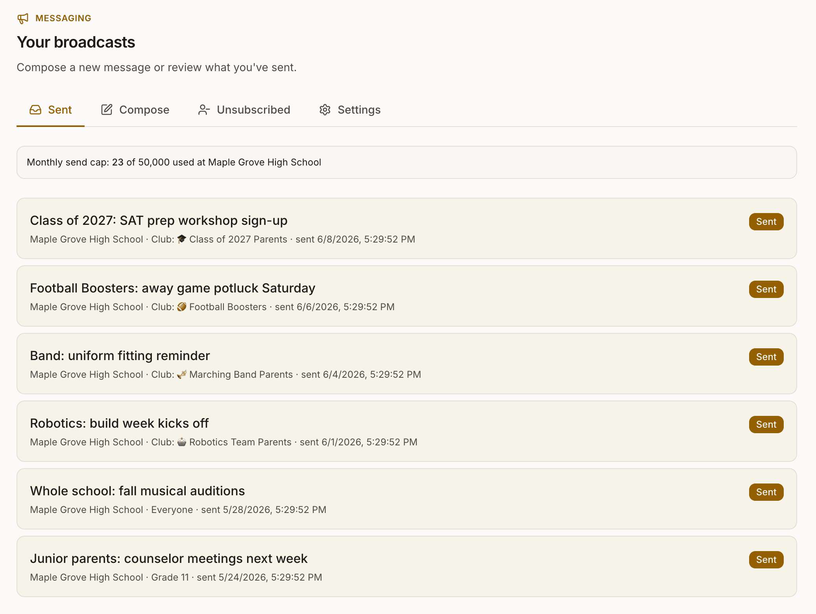Open Football Boosters potluck broadcast
Image resolution: width=816 pixels, height=614 pixels.
click(x=407, y=296)
